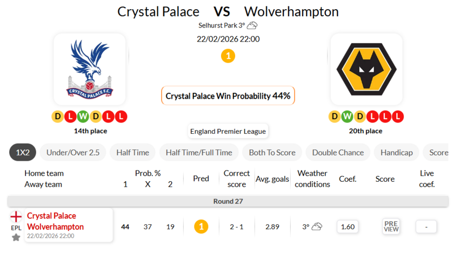Click the England flag EPL icon

[16, 216]
